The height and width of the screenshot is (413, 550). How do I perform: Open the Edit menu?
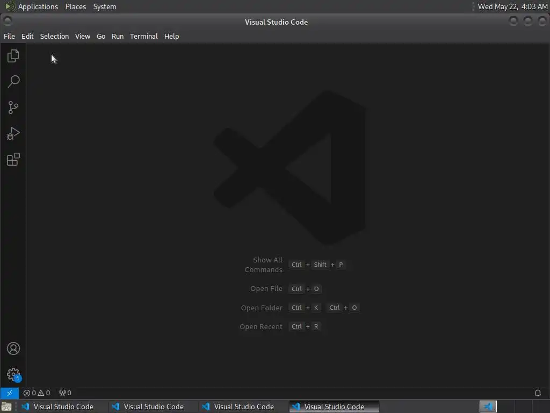pyautogui.click(x=27, y=36)
